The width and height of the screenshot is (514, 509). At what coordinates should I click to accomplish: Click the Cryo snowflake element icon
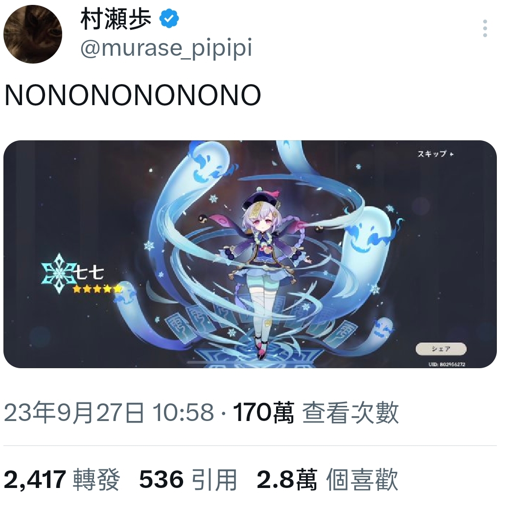(58, 273)
